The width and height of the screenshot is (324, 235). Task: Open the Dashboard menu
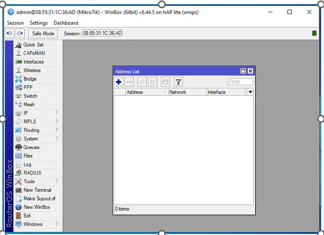click(x=66, y=23)
